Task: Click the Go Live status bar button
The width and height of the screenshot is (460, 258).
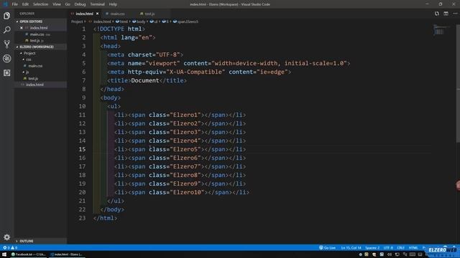Action: (328, 248)
